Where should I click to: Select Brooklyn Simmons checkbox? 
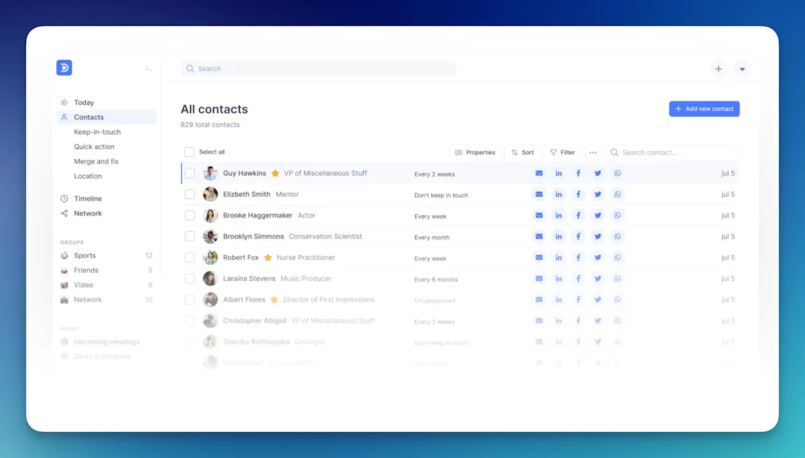tap(190, 236)
